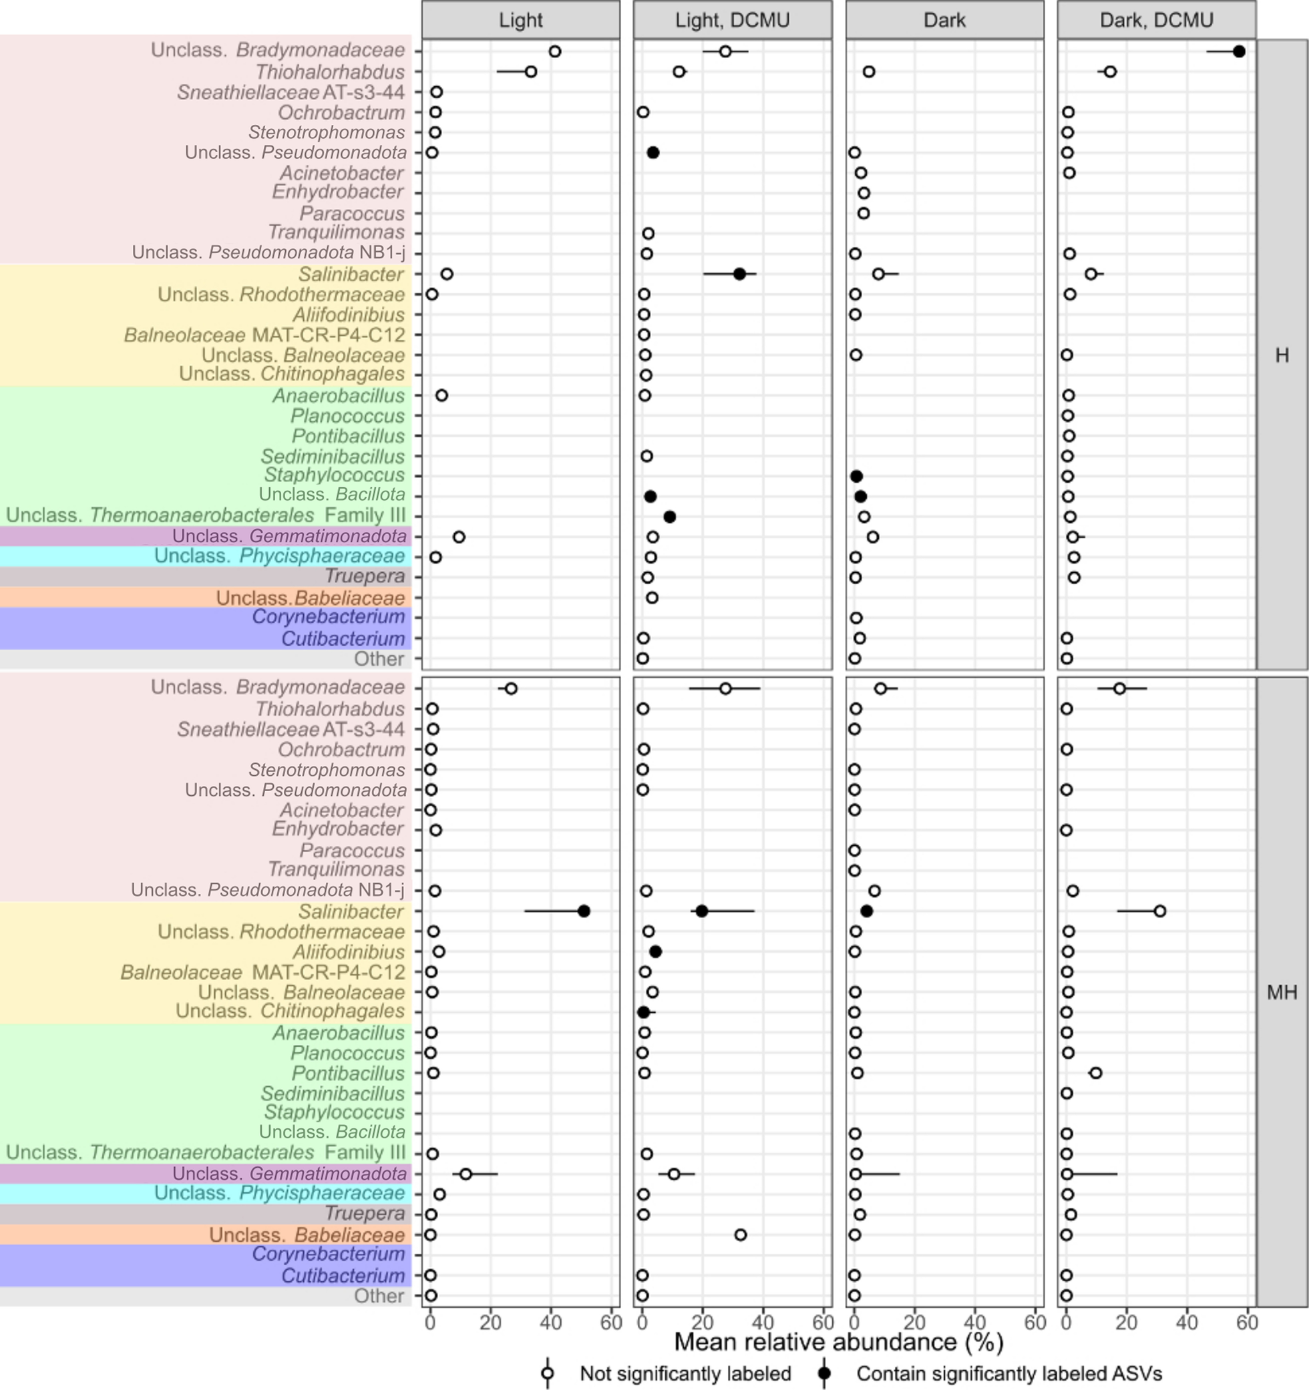Click the filled Salinibacter point in H Light, DCMU
Screen dimensions: 1309x1390
click(x=739, y=274)
